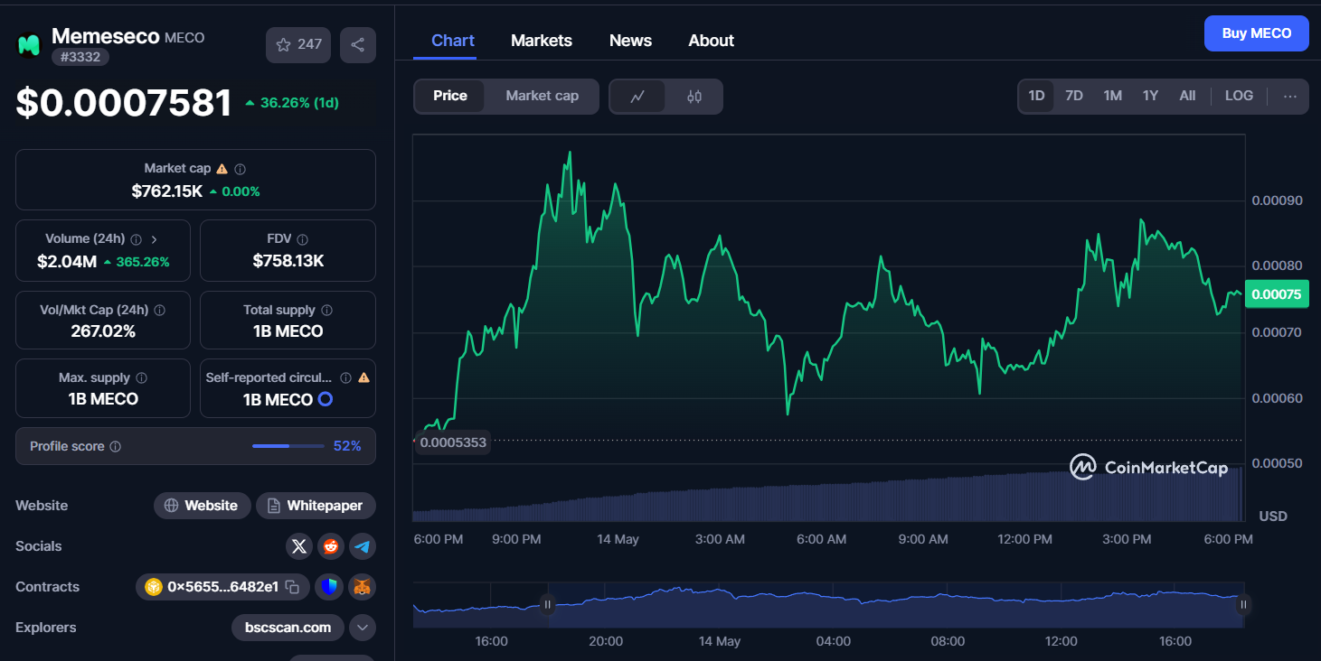
Task: Click the Memeseco coin logo
Action: coord(29,44)
